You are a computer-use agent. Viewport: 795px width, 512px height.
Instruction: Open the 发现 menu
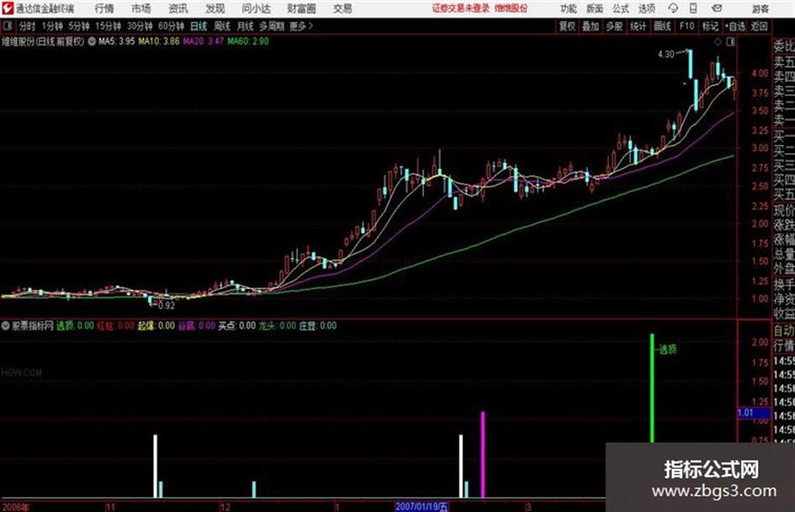[215, 8]
